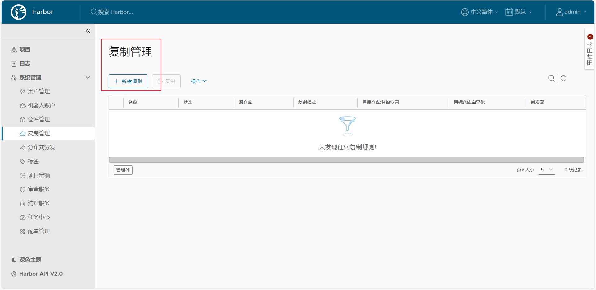Click the 复制模式 column header

pos(307,102)
